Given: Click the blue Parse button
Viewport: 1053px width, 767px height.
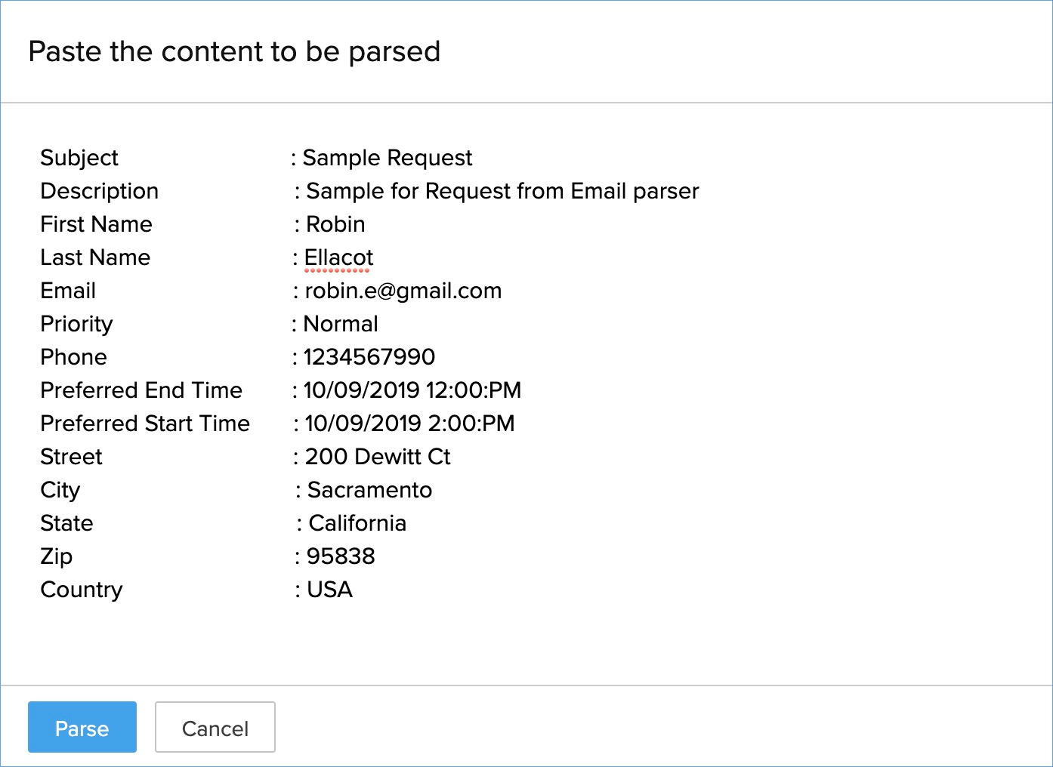Looking at the screenshot, I should click(82, 728).
